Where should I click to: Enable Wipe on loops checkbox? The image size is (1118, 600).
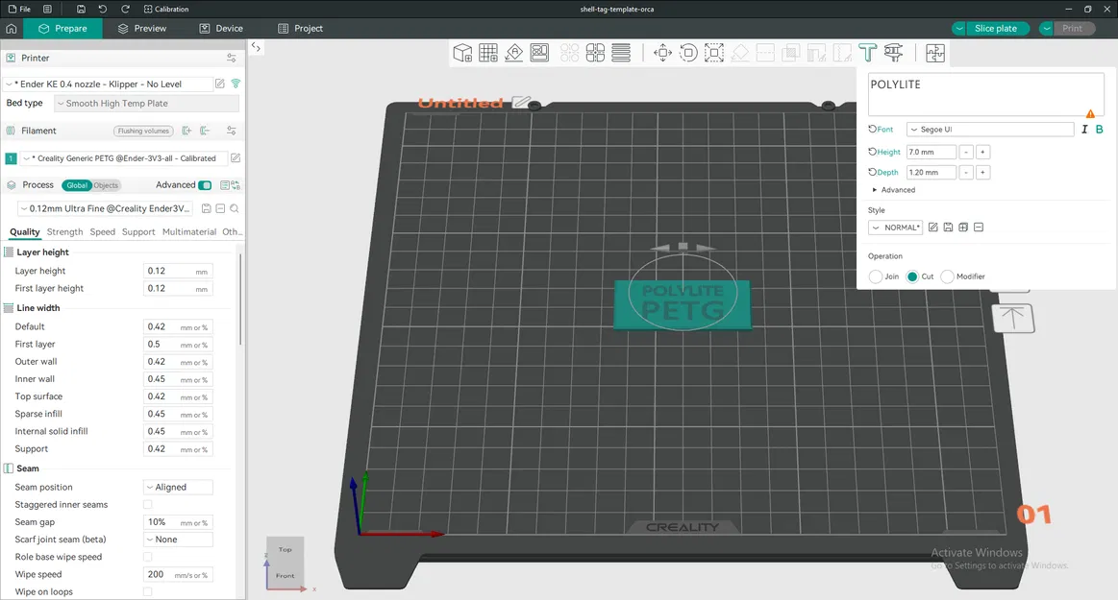pyautogui.click(x=148, y=592)
